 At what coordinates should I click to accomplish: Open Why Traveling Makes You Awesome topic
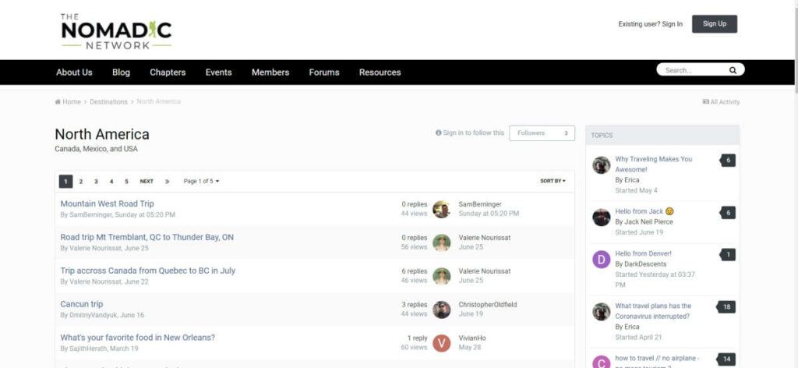654,164
